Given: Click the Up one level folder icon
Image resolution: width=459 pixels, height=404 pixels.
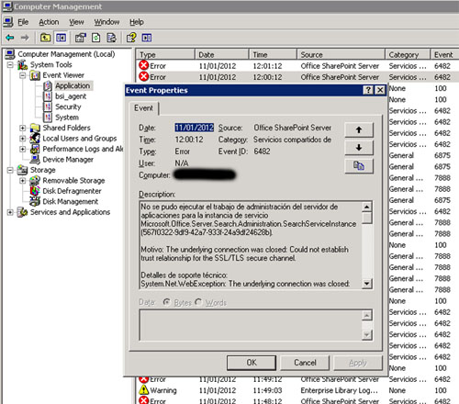Looking at the screenshot, I should click(x=46, y=38).
